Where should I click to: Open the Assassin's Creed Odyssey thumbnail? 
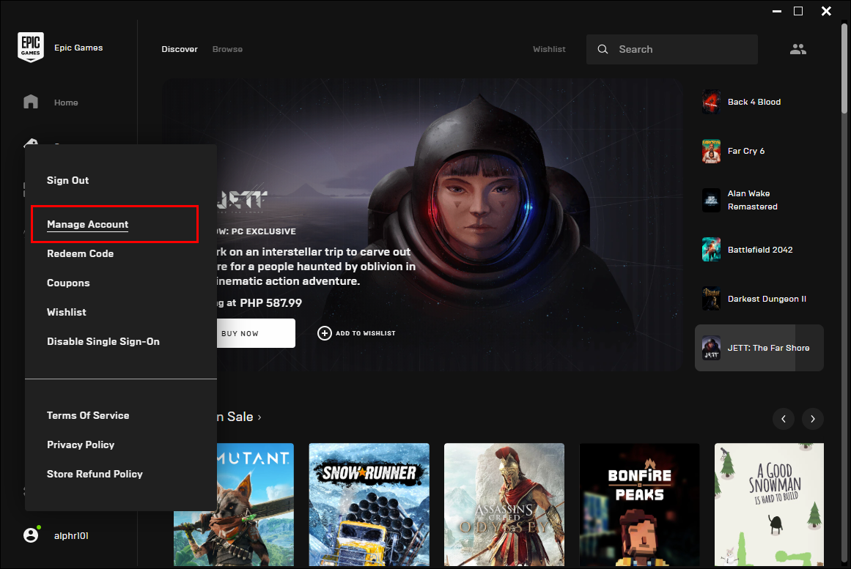tap(504, 505)
